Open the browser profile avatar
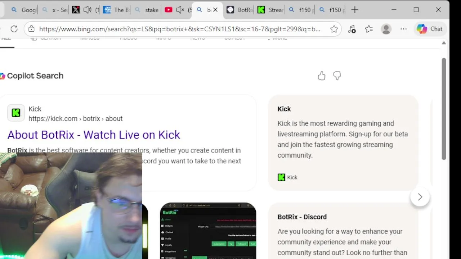The width and height of the screenshot is (461, 259). (386, 29)
